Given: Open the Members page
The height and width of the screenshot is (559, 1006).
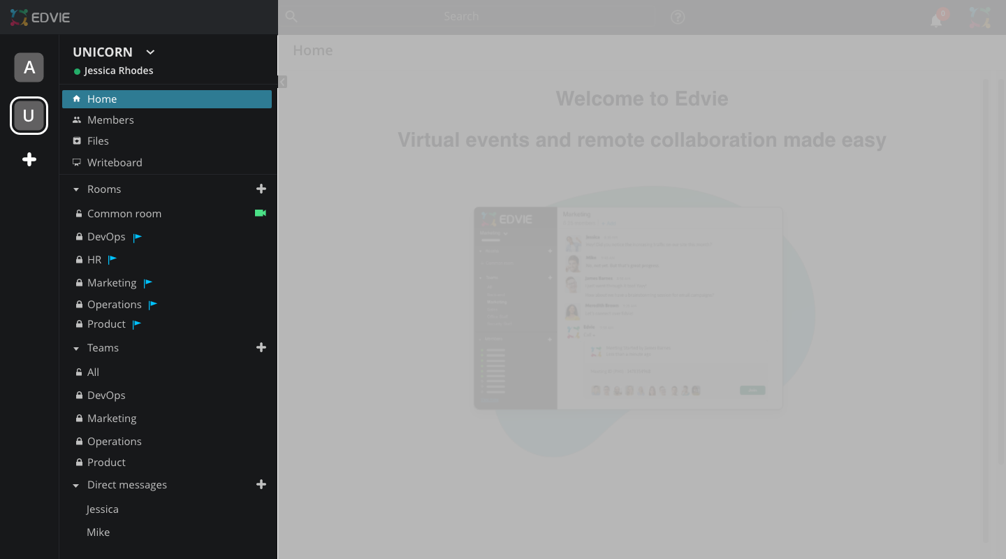Looking at the screenshot, I should click(x=110, y=120).
